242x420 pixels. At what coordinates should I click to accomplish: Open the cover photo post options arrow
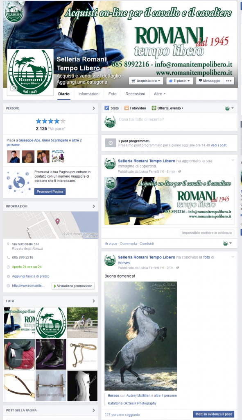[x=233, y=160]
